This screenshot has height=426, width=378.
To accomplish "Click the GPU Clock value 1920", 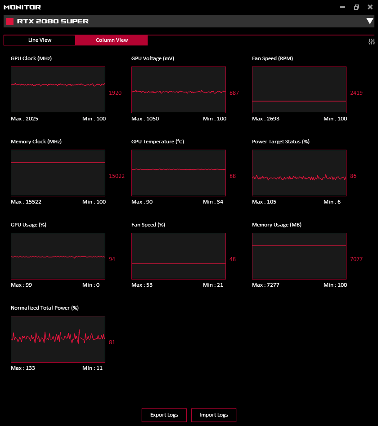I will pos(115,93).
